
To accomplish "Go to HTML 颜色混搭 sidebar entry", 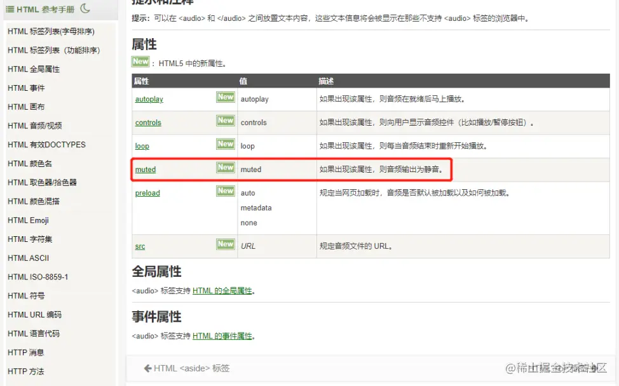I will click(34, 201).
